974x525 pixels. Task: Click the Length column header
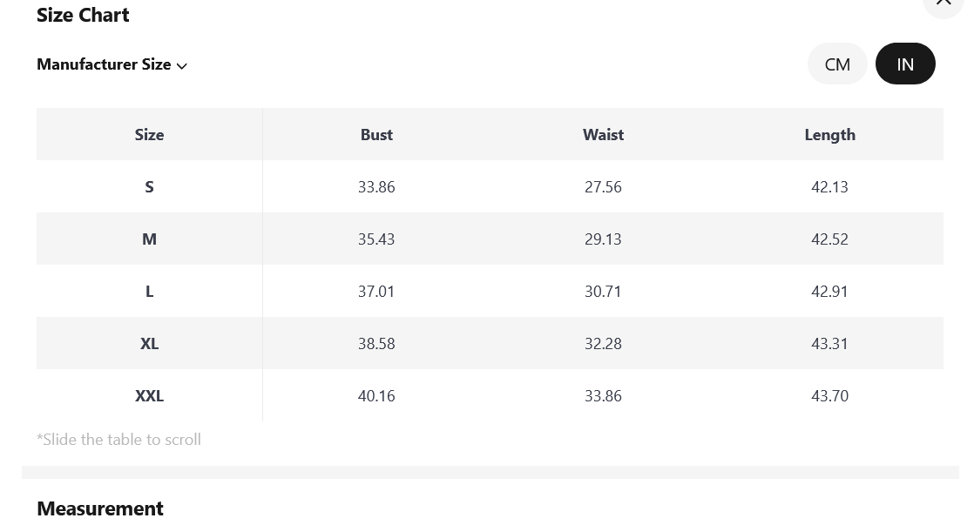830,135
